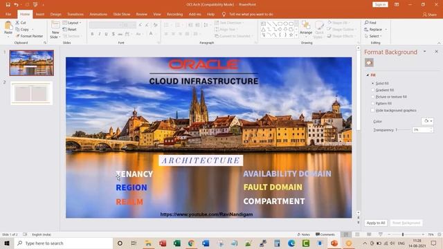Open Excel from the taskbar
The image size is (443, 249).
[177, 243]
